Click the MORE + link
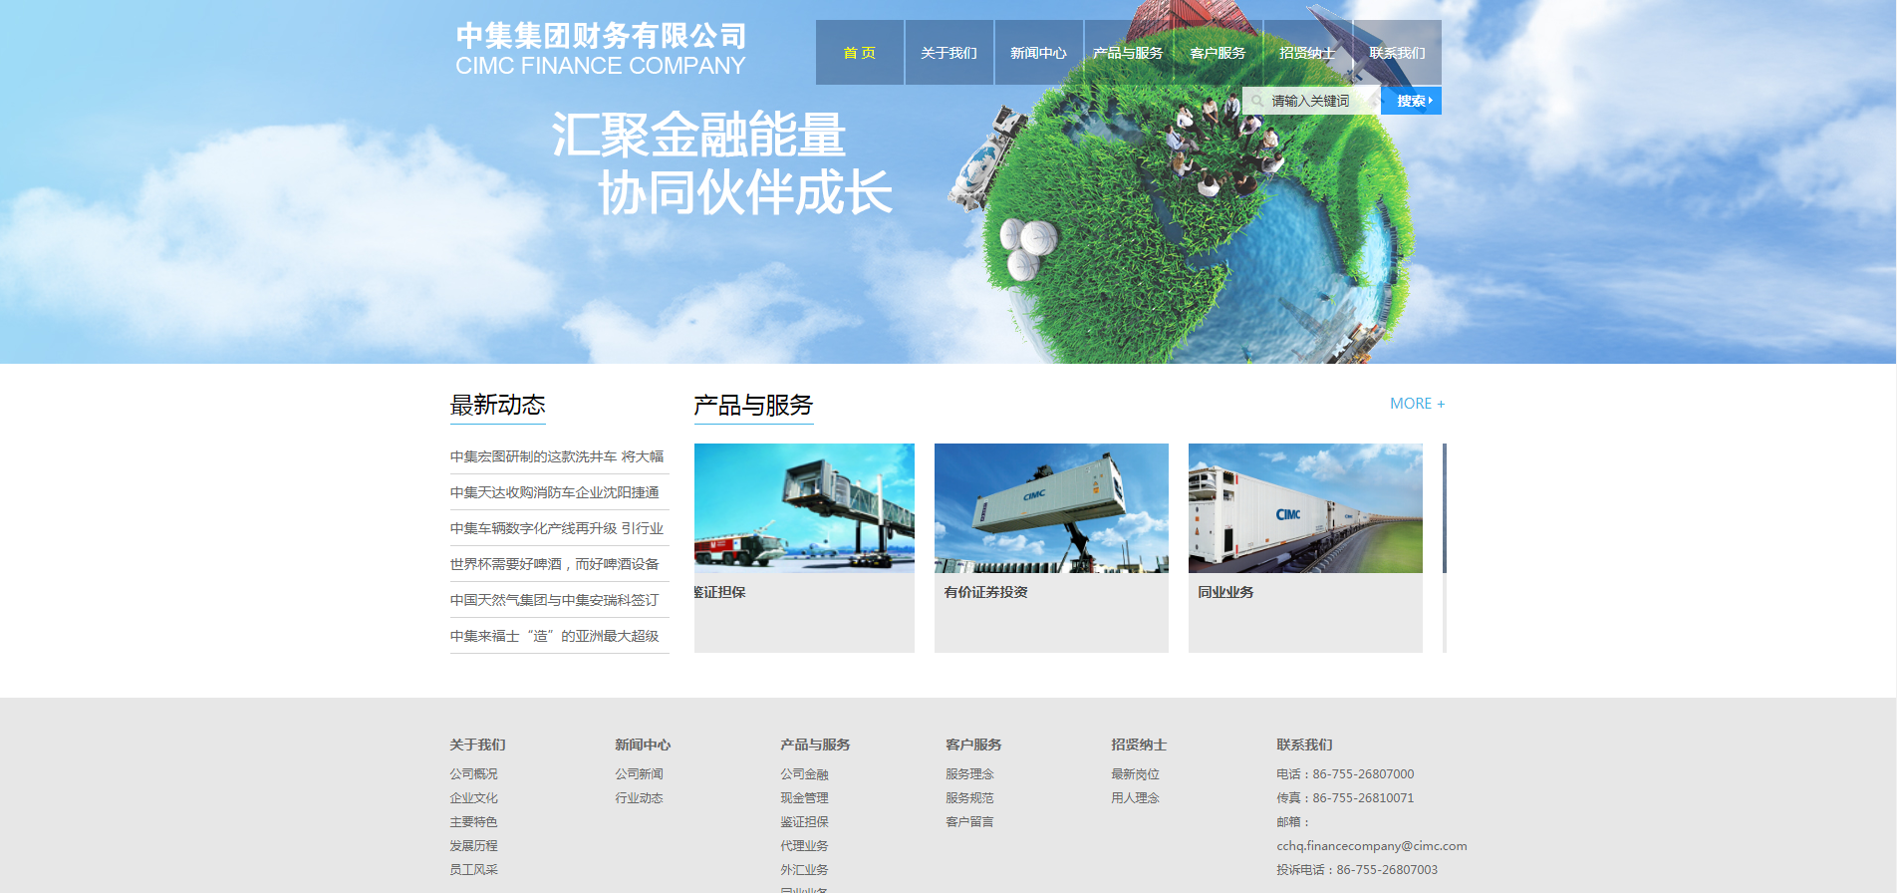1897x893 pixels. 1417,404
